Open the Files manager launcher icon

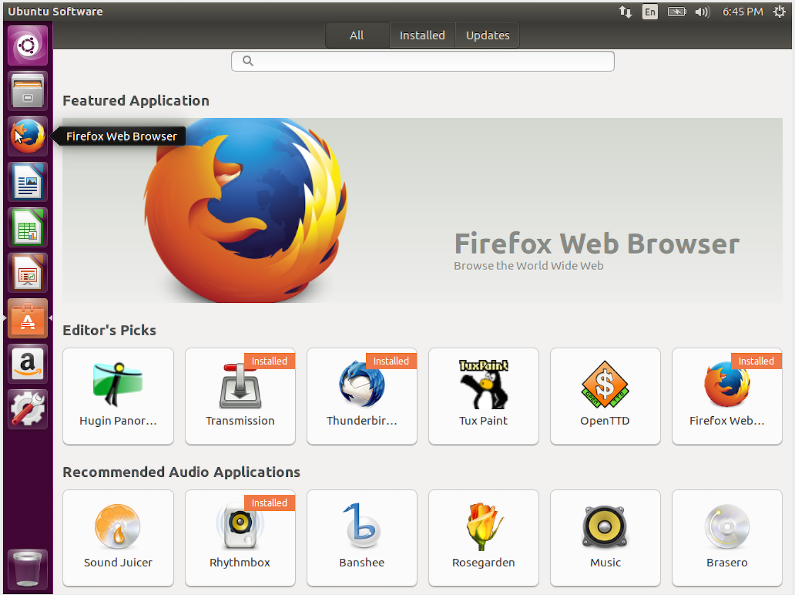(28, 91)
